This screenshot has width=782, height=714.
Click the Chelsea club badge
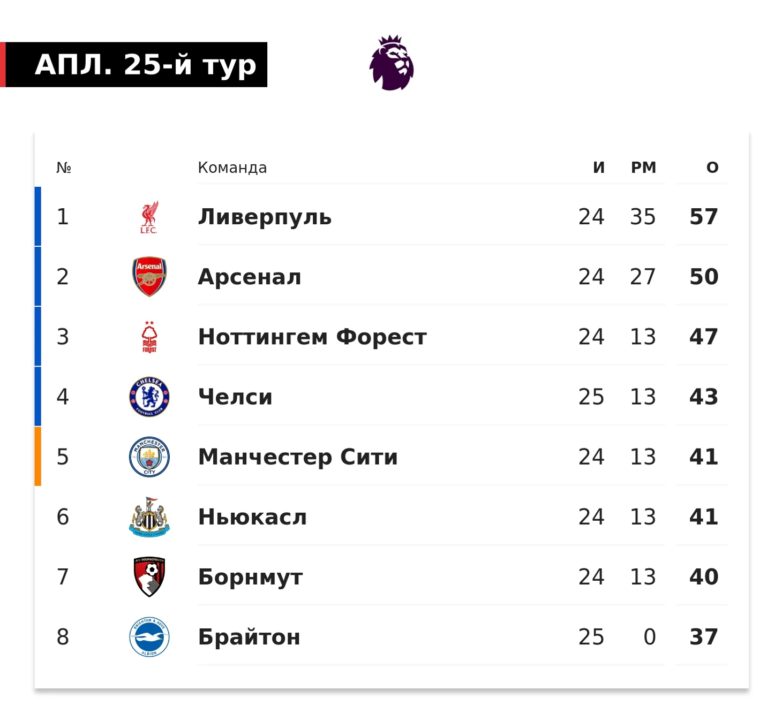[x=149, y=397]
